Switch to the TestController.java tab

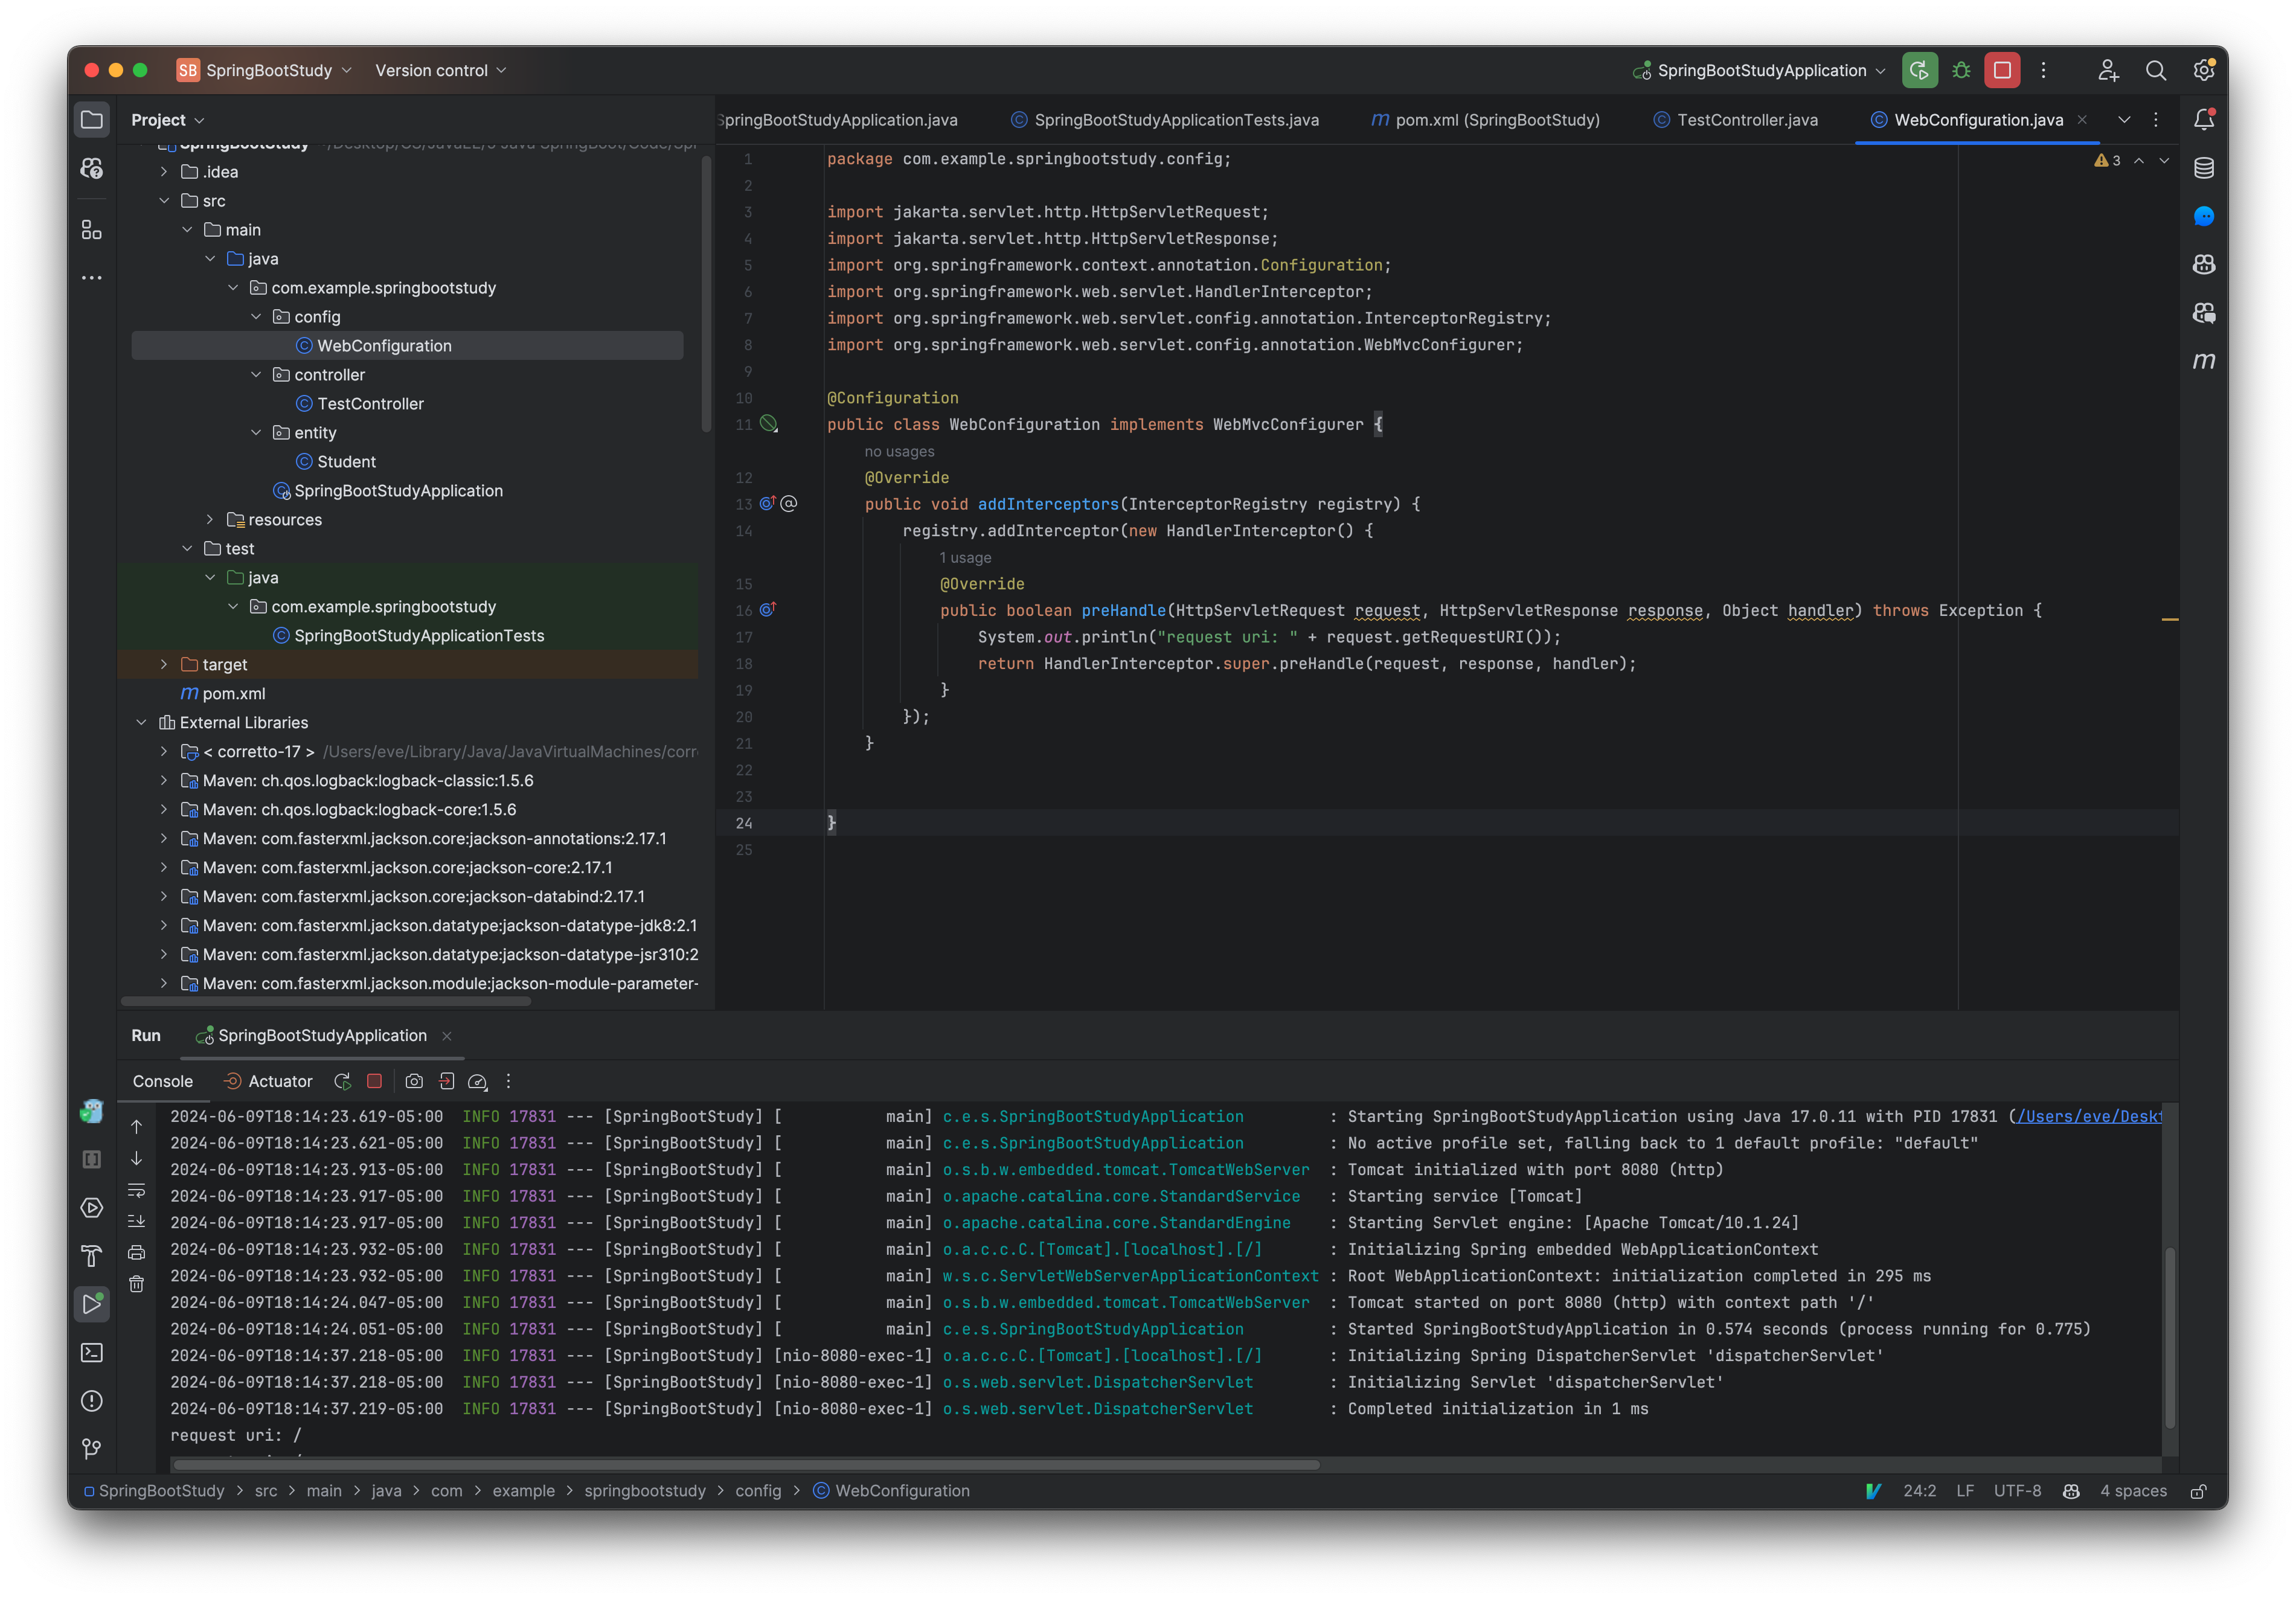[1735, 120]
